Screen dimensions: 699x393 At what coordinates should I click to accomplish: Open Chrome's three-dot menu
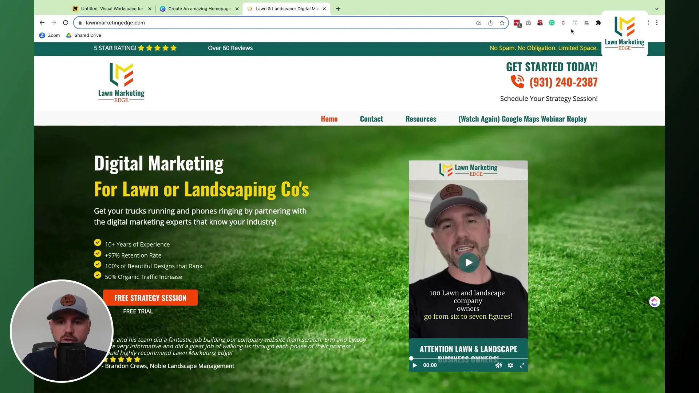pos(657,23)
